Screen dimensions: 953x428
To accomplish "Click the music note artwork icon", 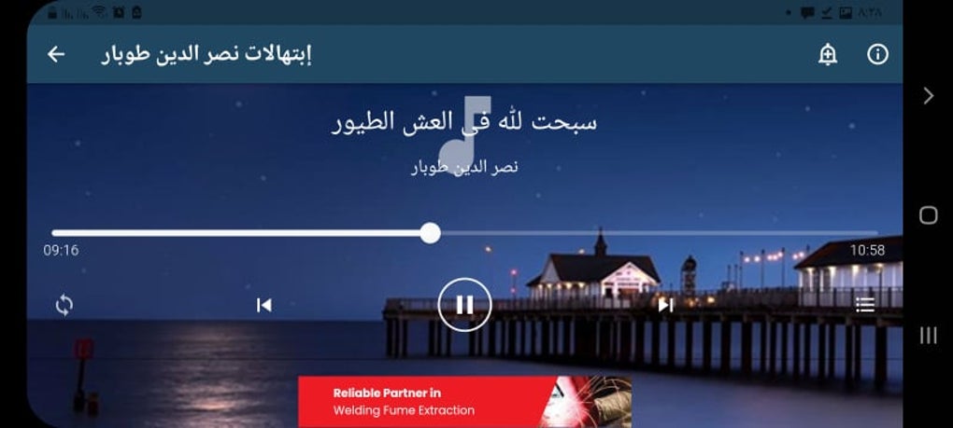I will pos(464,134).
